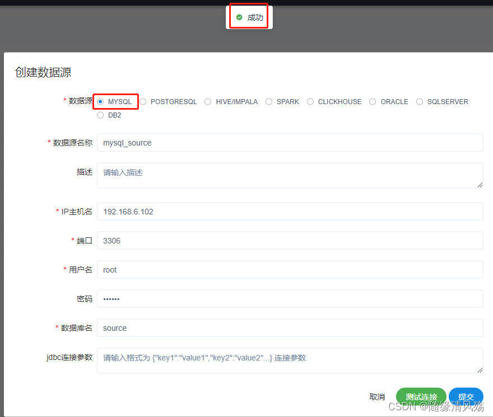The image size is (493, 417).
Task: Click the database name field containing source
Action: [290, 328]
